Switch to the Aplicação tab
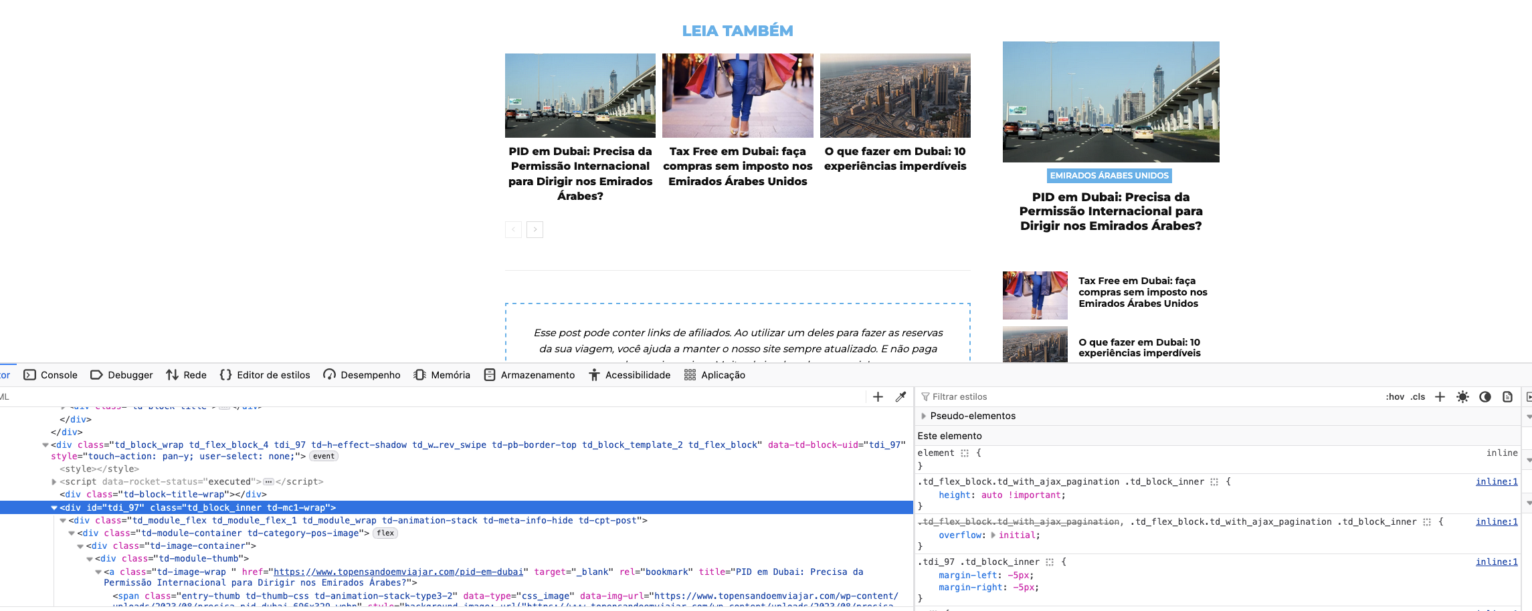Viewport: 1532px width, 611px height. coord(714,375)
